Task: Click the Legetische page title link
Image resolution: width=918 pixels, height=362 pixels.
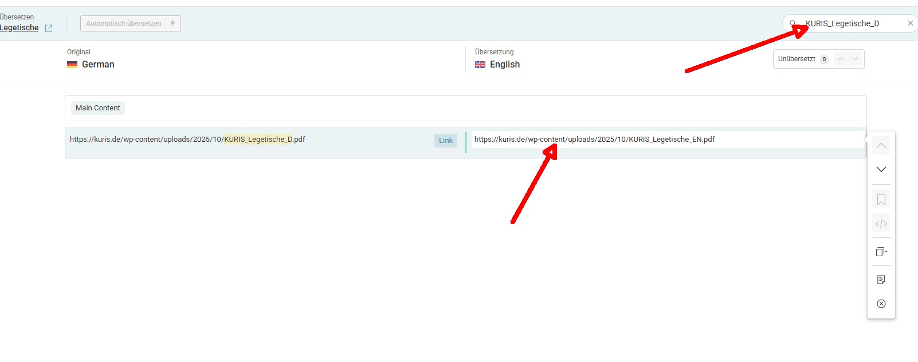Action: tap(19, 27)
